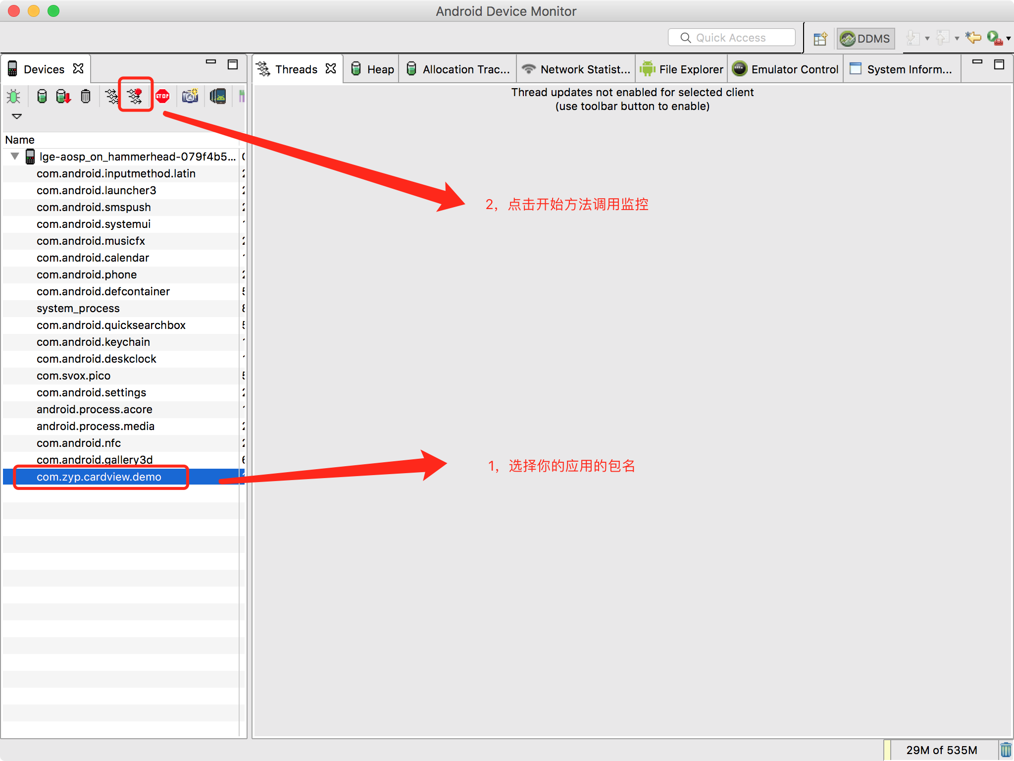This screenshot has width=1014, height=761.
Task: Take a screen capture with the camera icon
Action: [190, 96]
